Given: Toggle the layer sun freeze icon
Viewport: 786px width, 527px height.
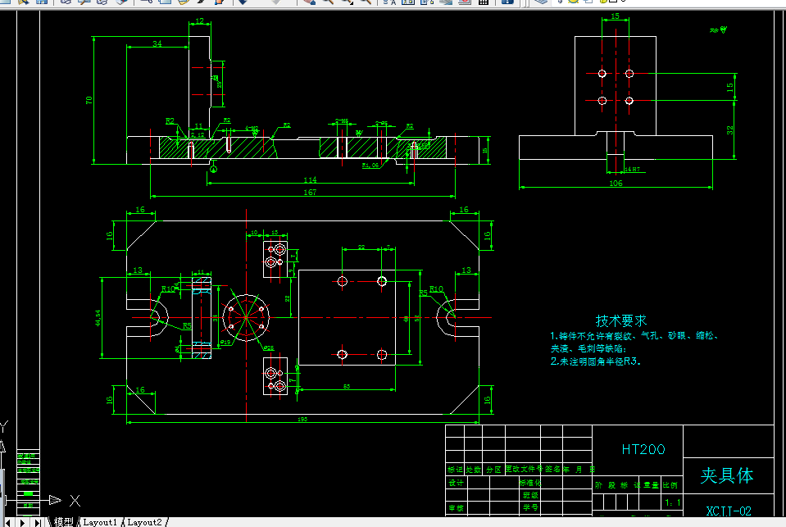Looking at the screenshot, I should pos(573,2).
